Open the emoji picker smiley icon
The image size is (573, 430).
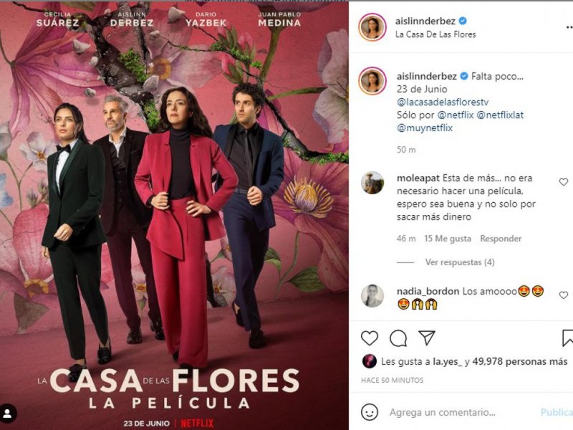point(370,413)
